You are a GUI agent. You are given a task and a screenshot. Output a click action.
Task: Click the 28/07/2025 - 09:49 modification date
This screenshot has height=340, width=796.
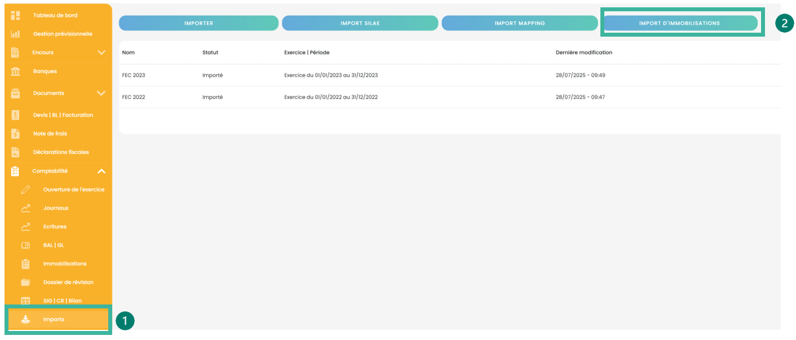(x=581, y=75)
